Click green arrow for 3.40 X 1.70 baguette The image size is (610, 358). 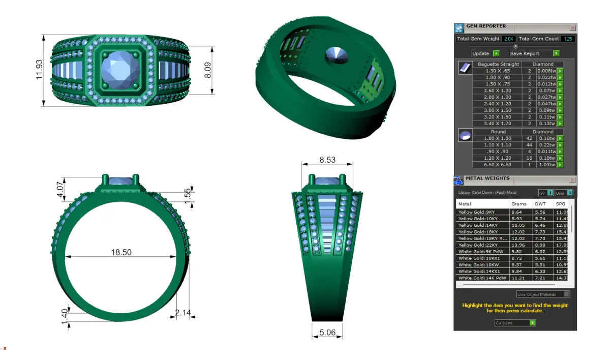[561, 124]
